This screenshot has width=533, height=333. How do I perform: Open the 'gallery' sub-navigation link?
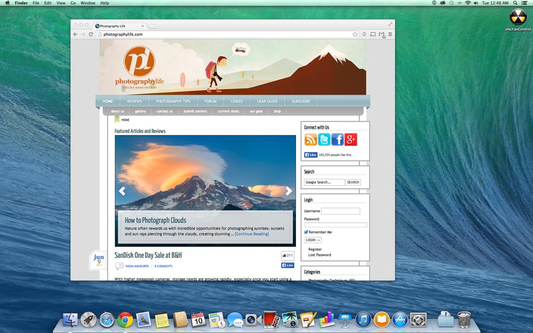click(140, 111)
